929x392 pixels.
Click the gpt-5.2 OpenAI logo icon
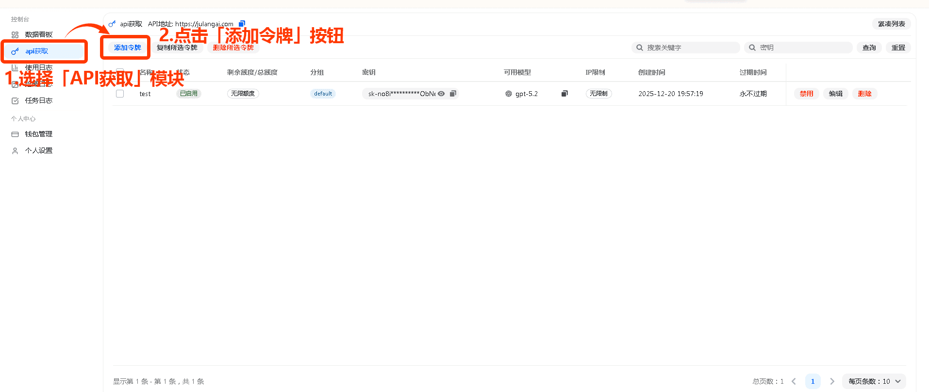(508, 94)
